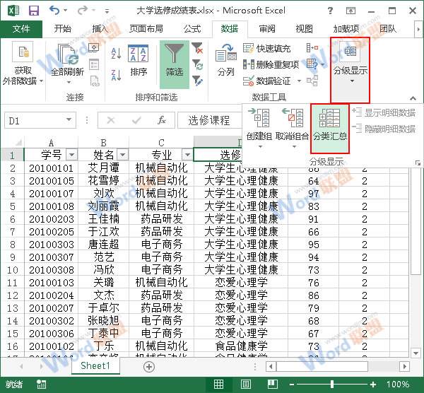
Task: Switch to the 审阅 review tab
Action: point(267,29)
